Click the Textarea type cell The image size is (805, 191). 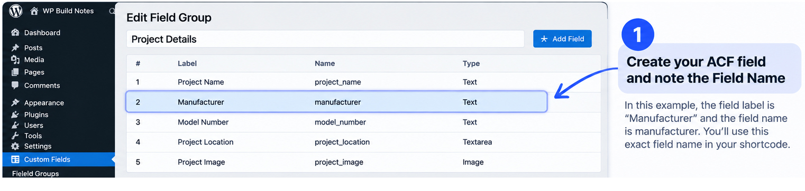[x=477, y=142]
